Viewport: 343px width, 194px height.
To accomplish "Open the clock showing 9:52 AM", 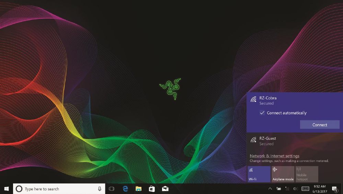I will pyautogui.click(x=320, y=189).
